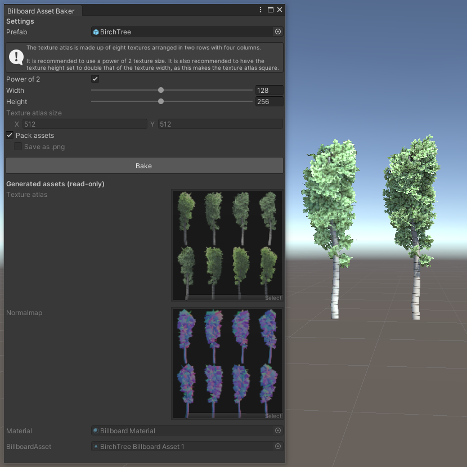The width and height of the screenshot is (467, 467).
Task: Open the window options kebab menu
Action: [260, 10]
